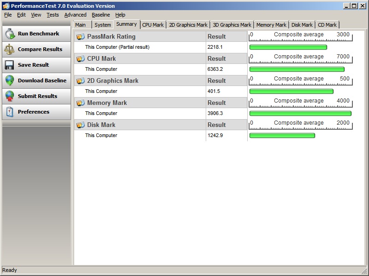Click This Computer under Disk Mark
The image size is (369, 276).
pyautogui.click(x=101, y=135)
